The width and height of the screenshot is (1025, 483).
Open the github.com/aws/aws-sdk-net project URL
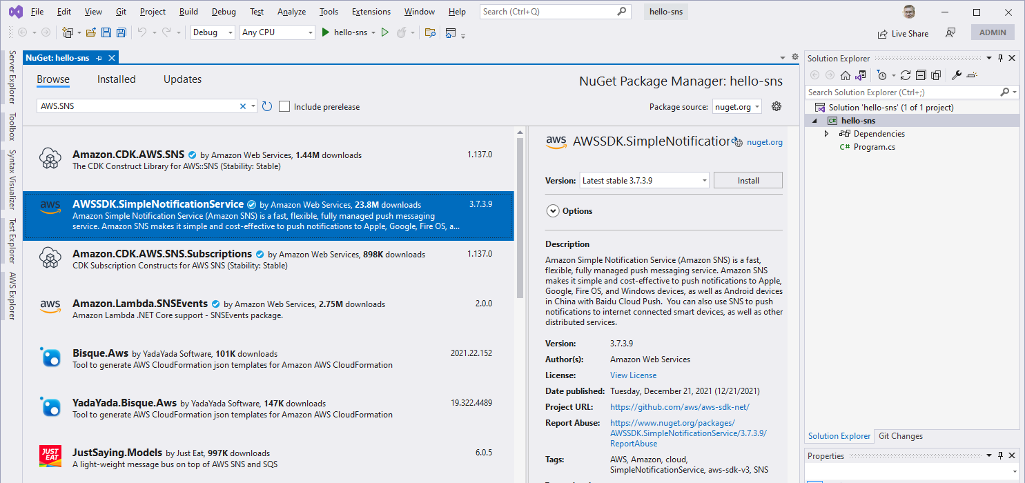tap(679, 407)
